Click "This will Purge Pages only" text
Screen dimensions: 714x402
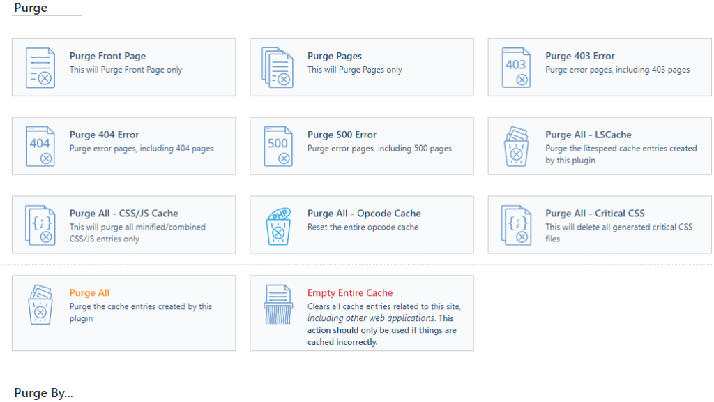click(x=355, y=70)
